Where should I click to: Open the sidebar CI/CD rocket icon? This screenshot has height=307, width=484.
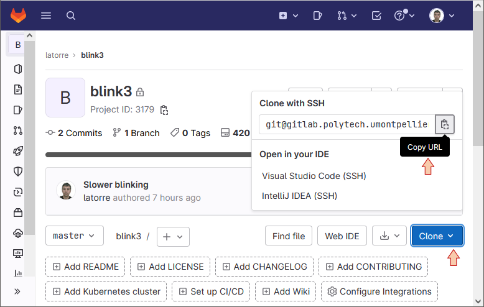[18, 151]
